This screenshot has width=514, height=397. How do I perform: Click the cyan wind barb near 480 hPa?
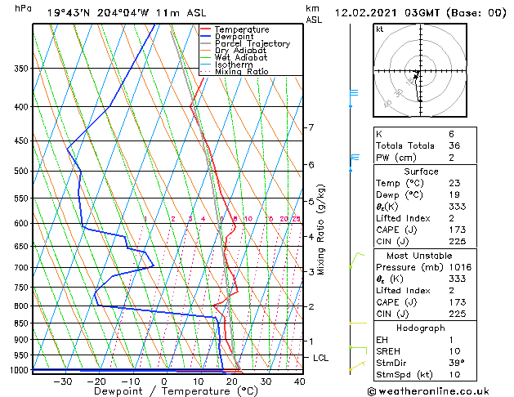pyautogui.click(x=353, y=158)
